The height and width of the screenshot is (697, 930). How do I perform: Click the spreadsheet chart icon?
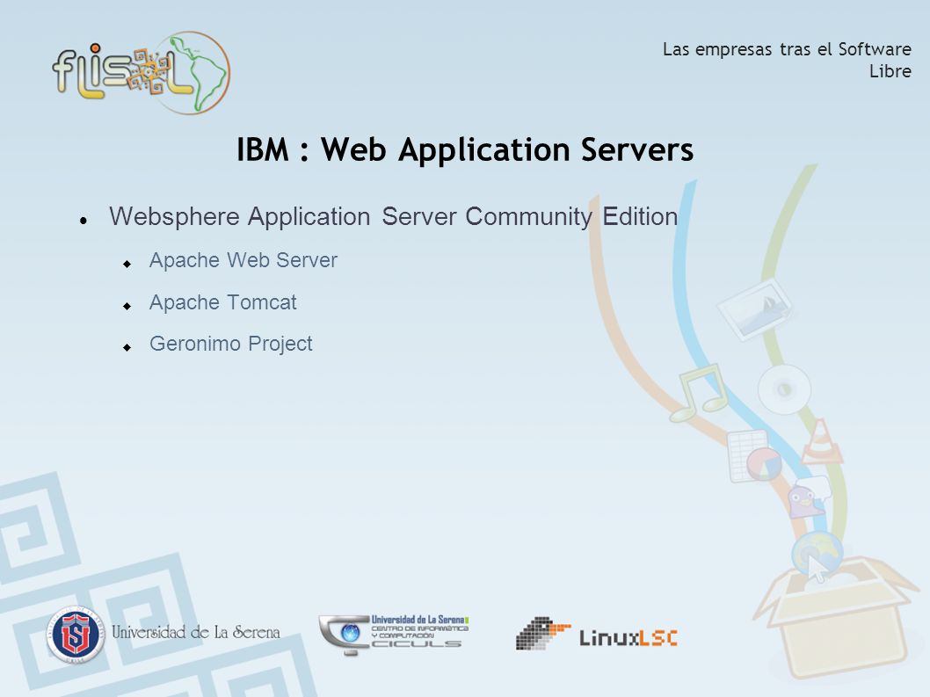[753, 456]
